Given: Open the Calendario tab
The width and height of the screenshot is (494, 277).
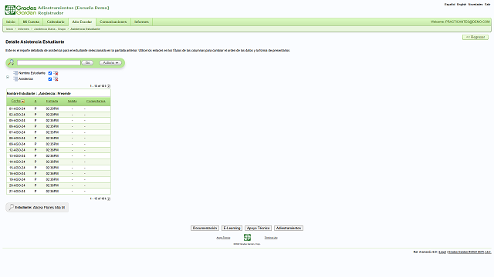Looking at the screenshot, I should pyautogui.click(x=56, y=22).
